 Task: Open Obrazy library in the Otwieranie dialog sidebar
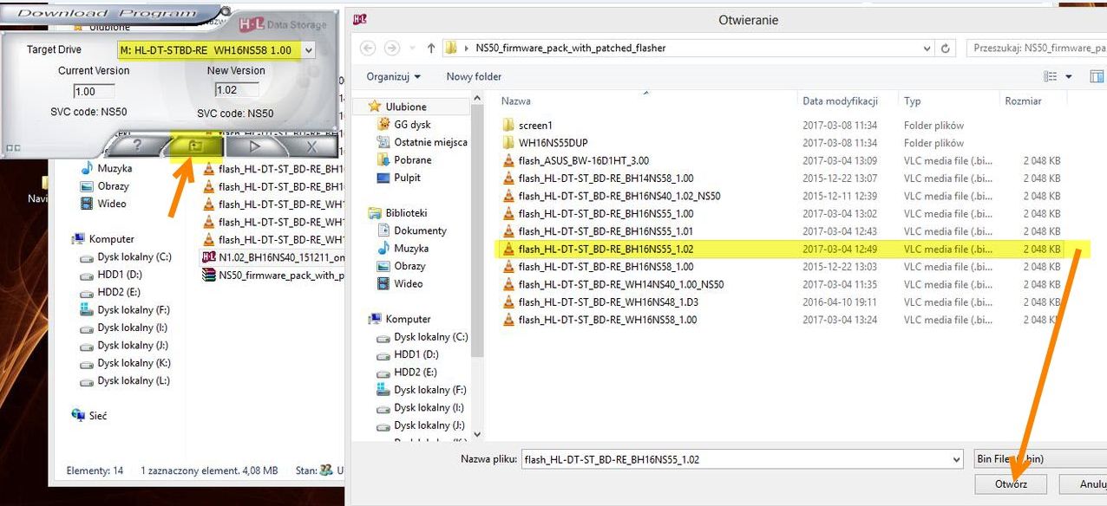point(402,266)
